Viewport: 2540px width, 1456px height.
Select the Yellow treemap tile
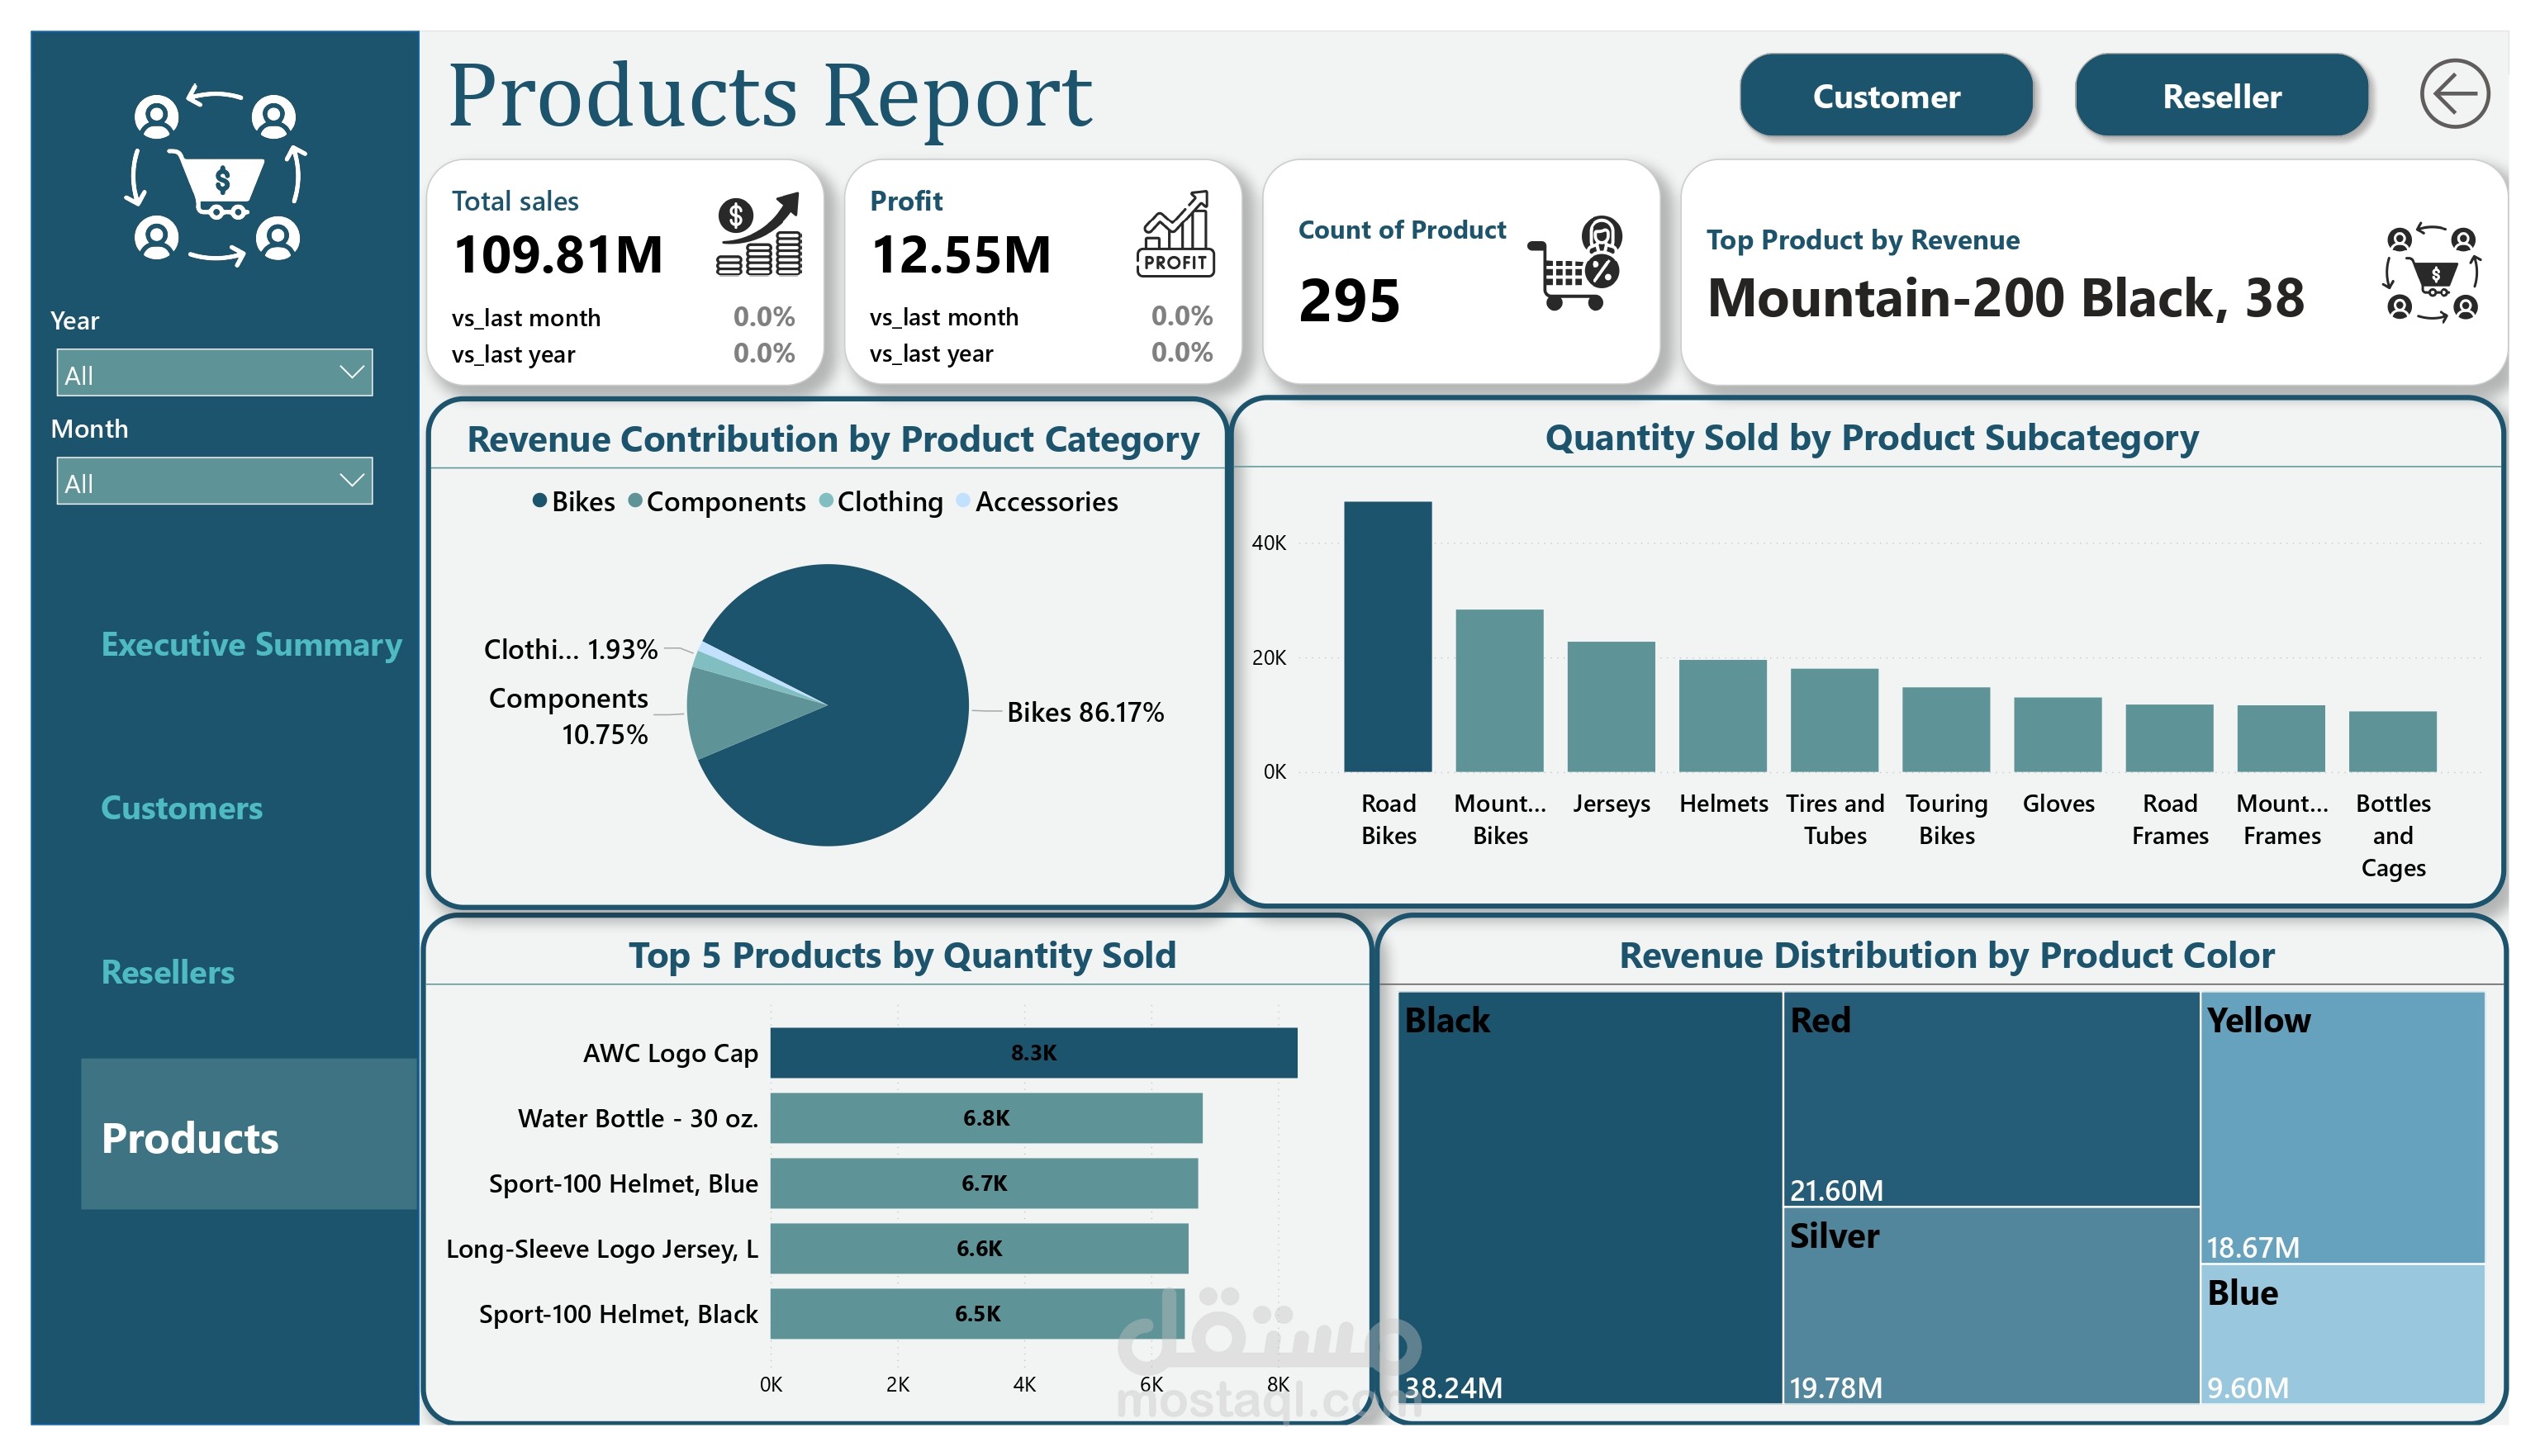(2344, 1127)
